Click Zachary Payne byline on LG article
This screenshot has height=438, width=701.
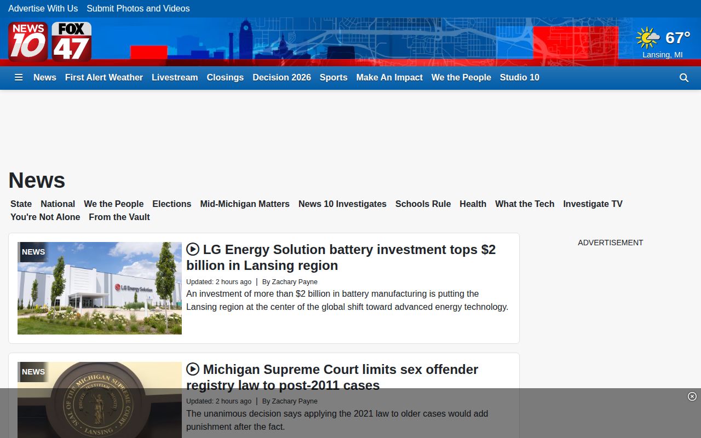click(x=295, y=282)
